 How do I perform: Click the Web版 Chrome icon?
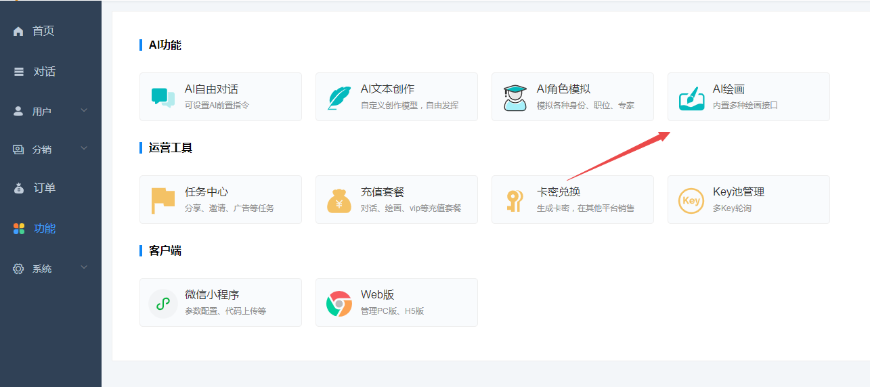(x=339, y=303)
